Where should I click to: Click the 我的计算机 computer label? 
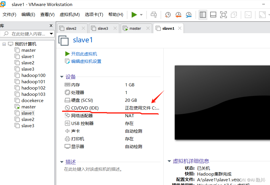click(25, 44)
